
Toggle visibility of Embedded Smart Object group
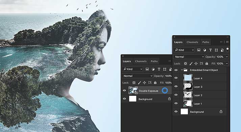[x=176, y=70]
